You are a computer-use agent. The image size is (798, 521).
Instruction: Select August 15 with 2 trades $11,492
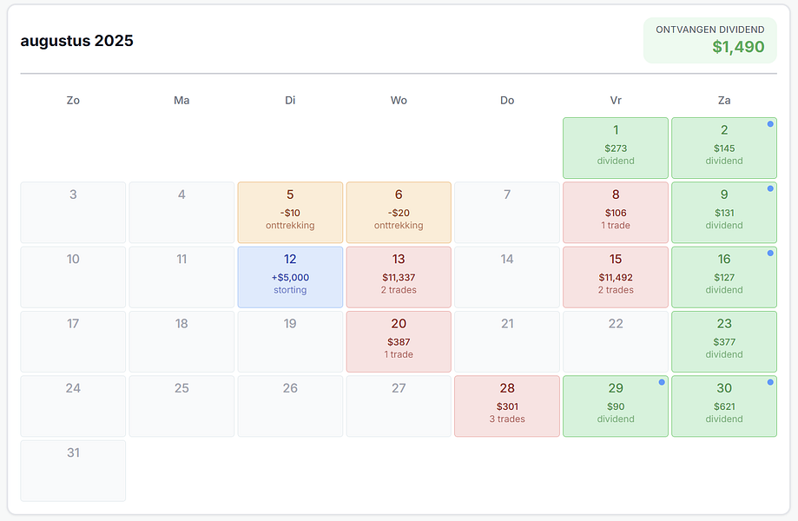pos(616,277)
